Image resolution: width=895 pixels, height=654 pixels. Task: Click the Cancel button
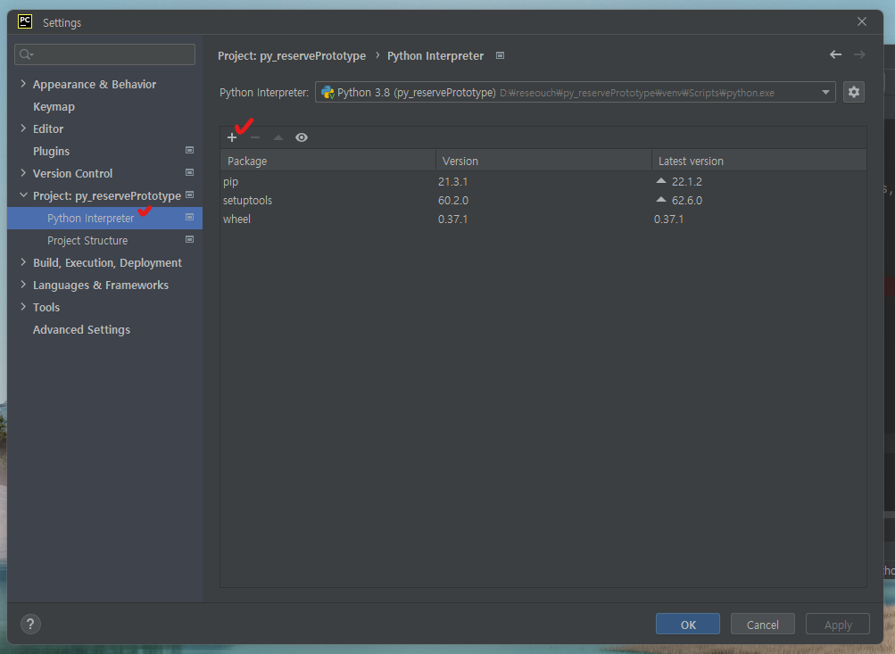point(763,625)
